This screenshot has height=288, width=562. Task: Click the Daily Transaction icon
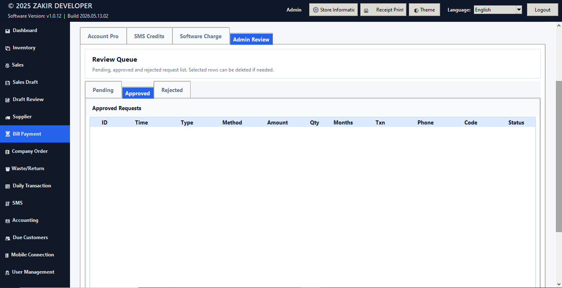7,186
